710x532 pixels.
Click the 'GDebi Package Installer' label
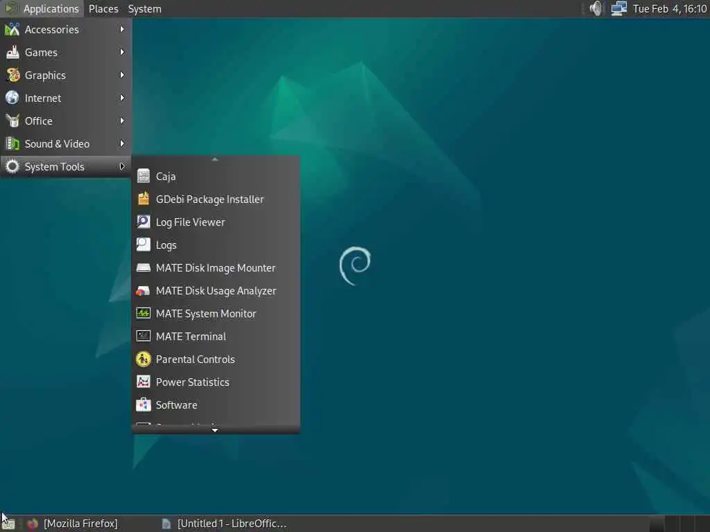(209, 199)
